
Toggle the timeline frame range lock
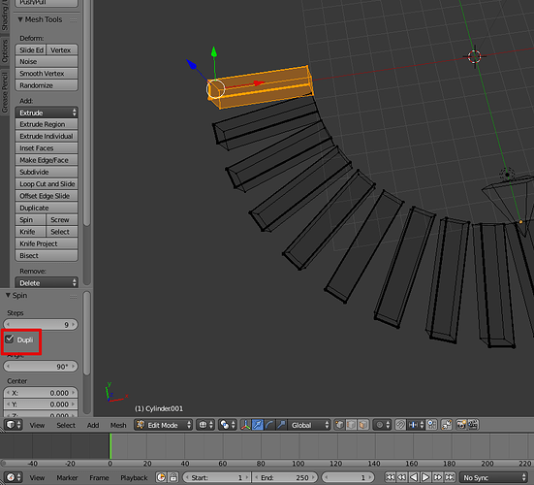click(x=173, y=477)
